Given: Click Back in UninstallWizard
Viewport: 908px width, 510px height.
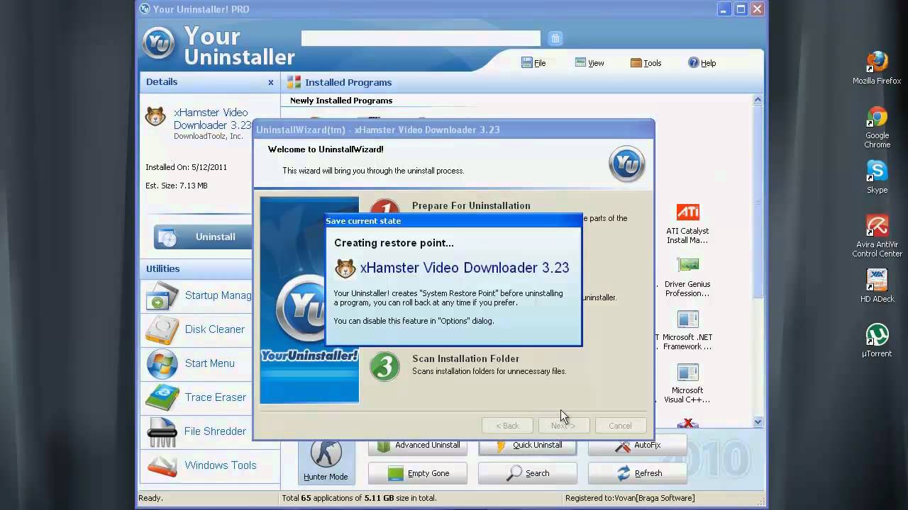Looking at the screenshot, I should click(x=507, y=426).
